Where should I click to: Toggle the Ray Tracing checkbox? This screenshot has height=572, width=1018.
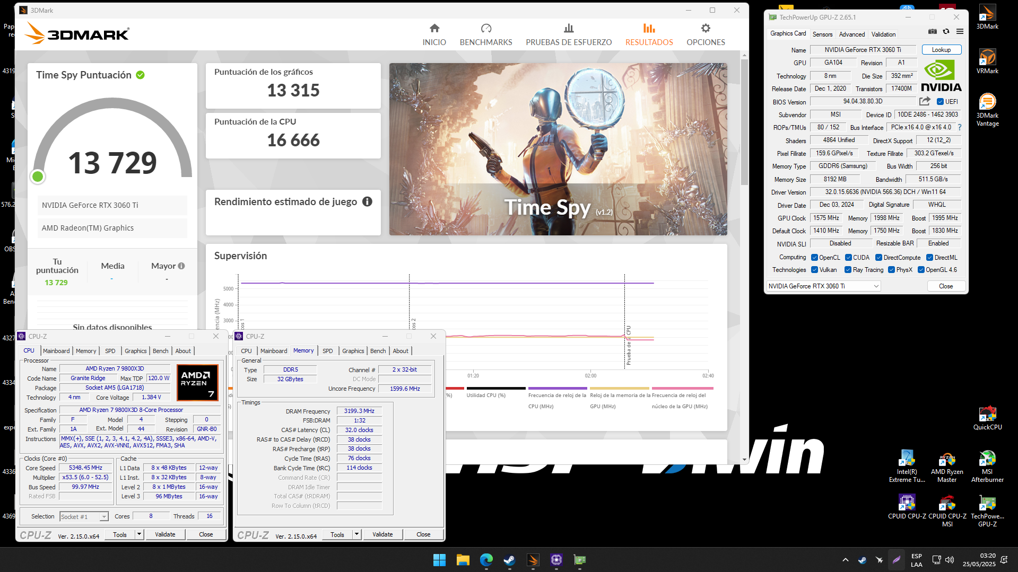click(x=848, y=270)
